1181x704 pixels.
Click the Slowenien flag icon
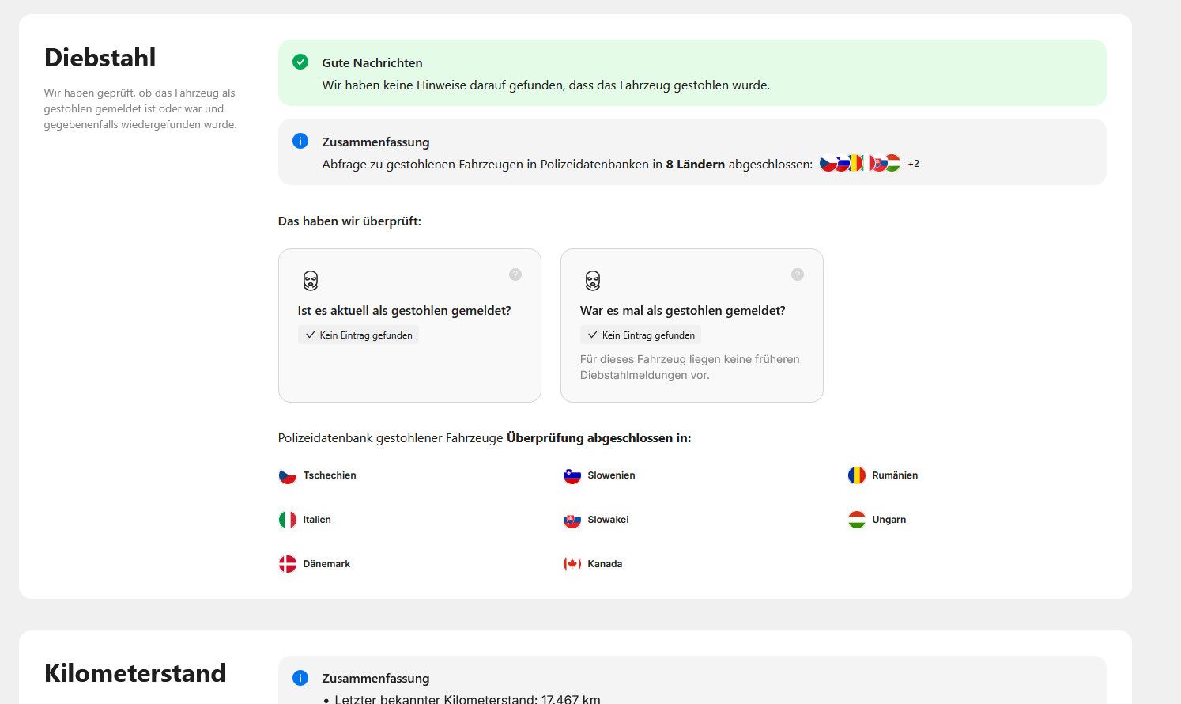[572, 475]
